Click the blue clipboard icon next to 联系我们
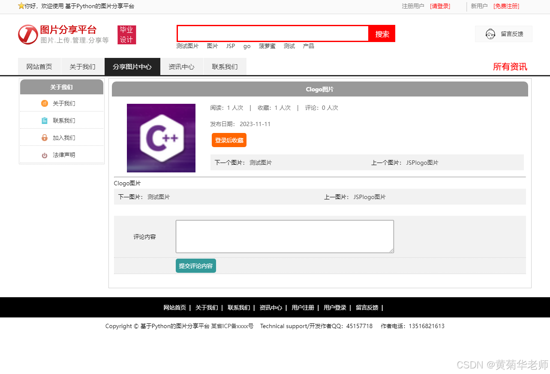Image resolution: width=550 pixels, height=374 pixels. 45,120
